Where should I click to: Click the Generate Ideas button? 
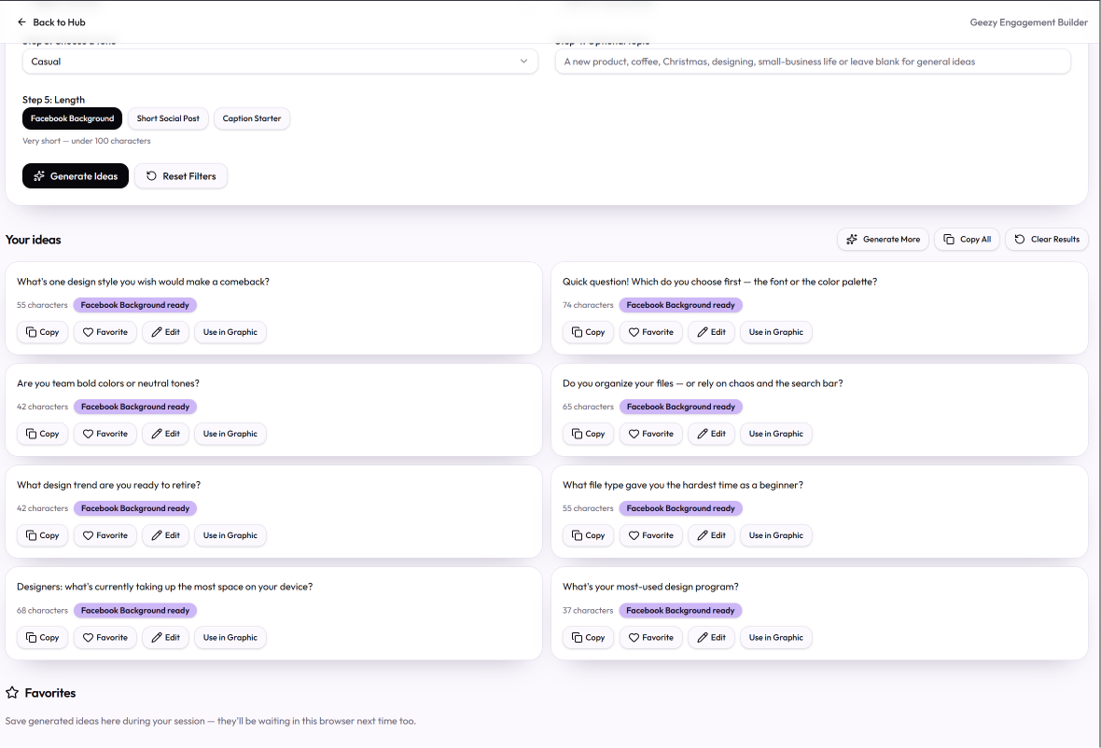76,176
